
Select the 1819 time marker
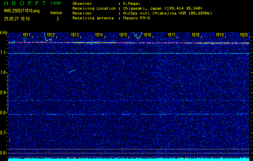(220, 35)
